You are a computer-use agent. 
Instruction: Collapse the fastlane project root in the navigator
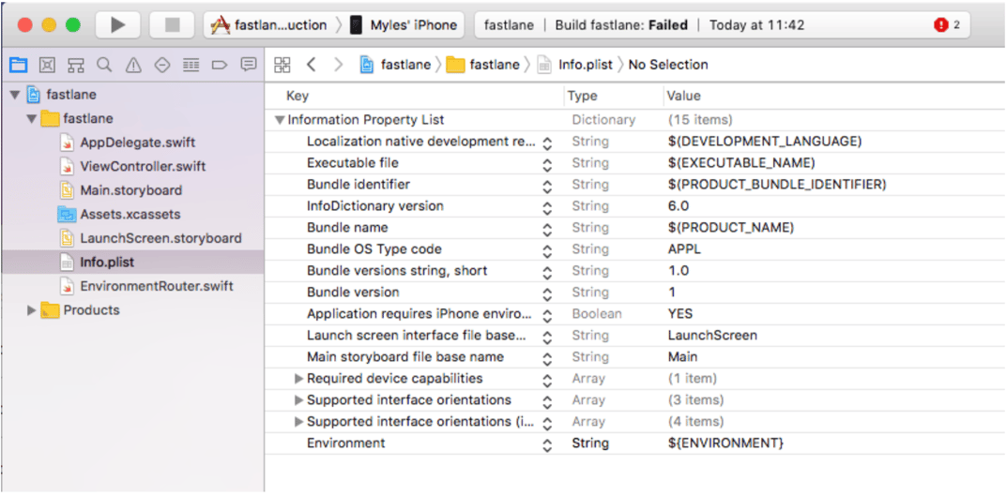[x=15, y=95]
